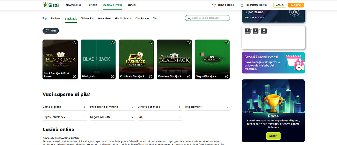Favorite Sisal Blackjack-First Person with heart
Viewport: 337px width, 145px height.
tap(74, 43)
